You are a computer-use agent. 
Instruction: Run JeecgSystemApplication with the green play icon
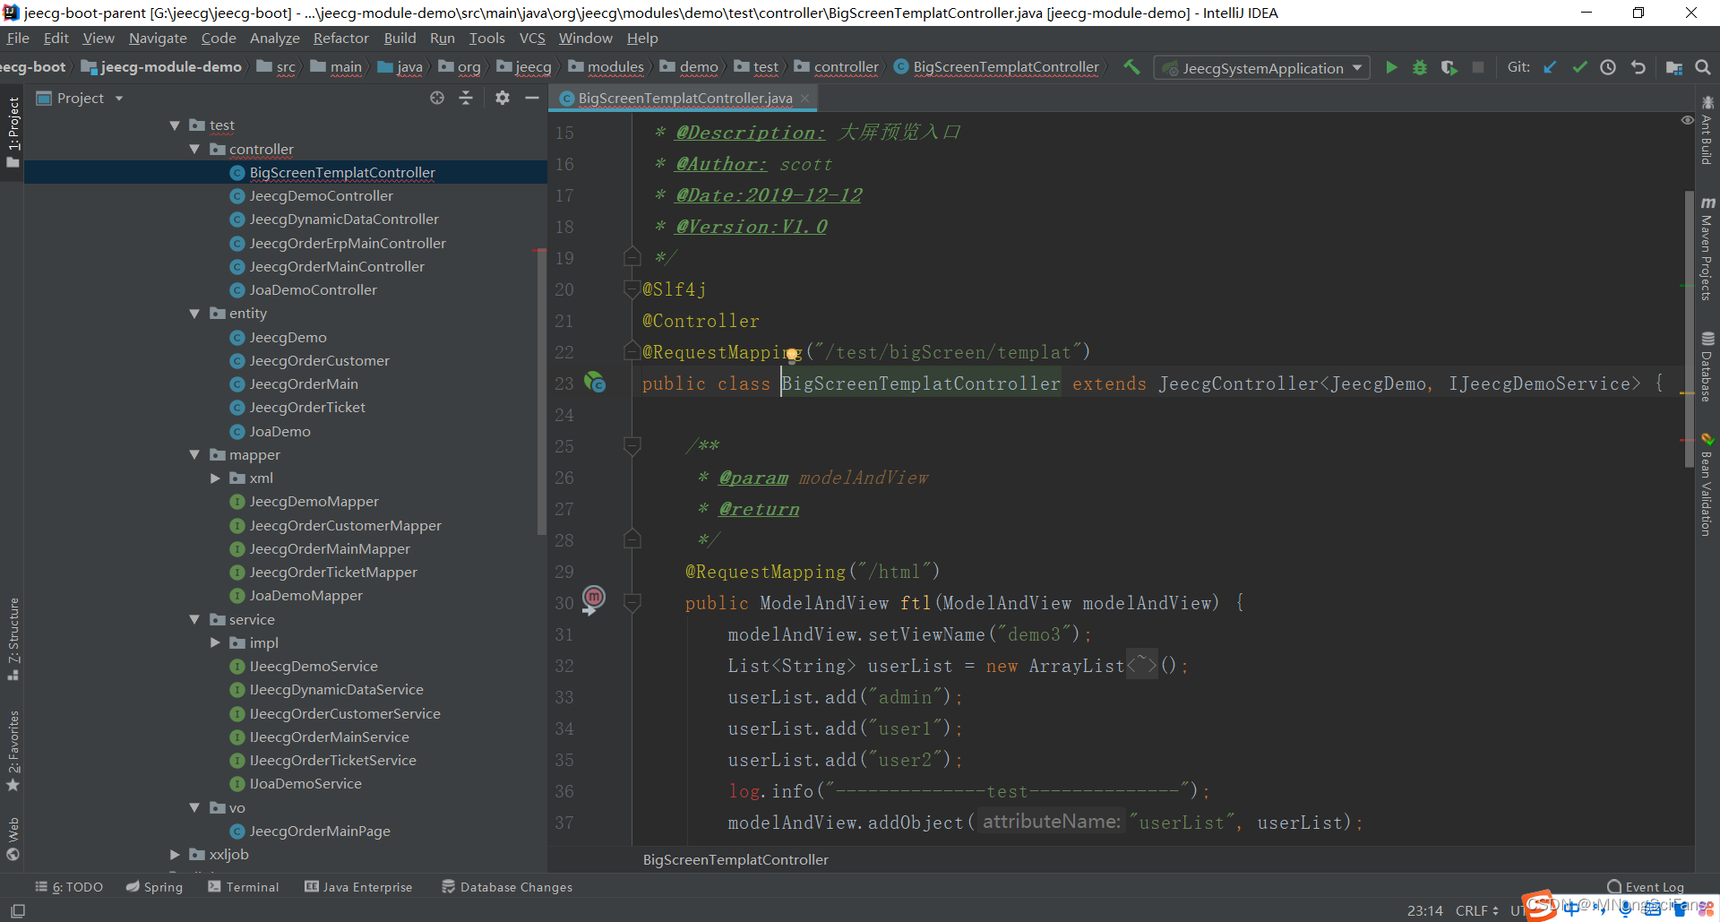[1391, 67]
